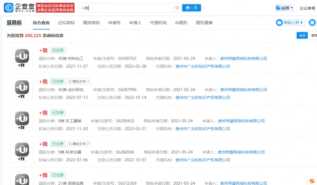The height and width of the screenshot is (185, 317).
Task: Switch to the 图形要素 tab
Action: coord(204,23)
